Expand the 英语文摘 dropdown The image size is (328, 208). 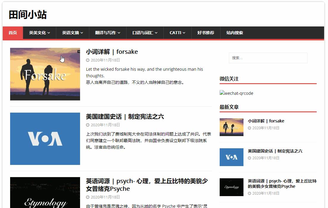pos(72,33)
